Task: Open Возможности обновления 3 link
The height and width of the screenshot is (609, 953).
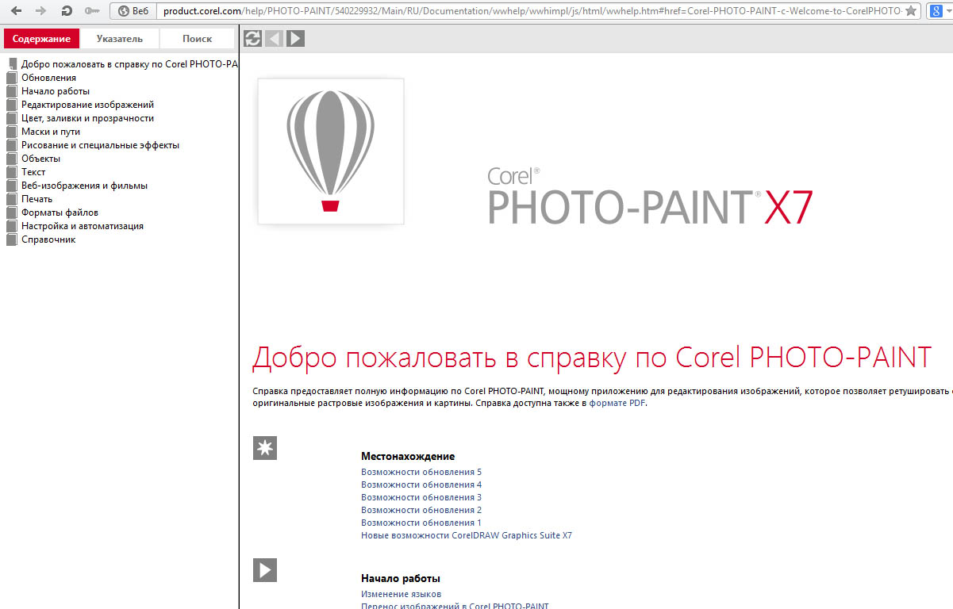Action: click(x=421, y=497)
